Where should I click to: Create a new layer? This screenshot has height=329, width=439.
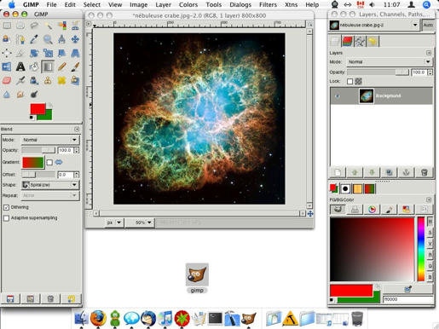tap(338, 172)
